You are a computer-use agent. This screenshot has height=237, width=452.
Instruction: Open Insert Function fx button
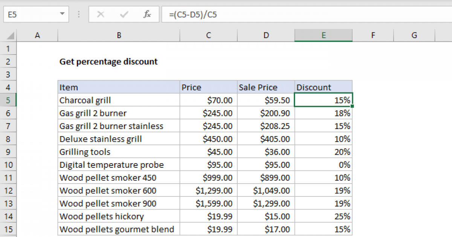click(147, 15)
